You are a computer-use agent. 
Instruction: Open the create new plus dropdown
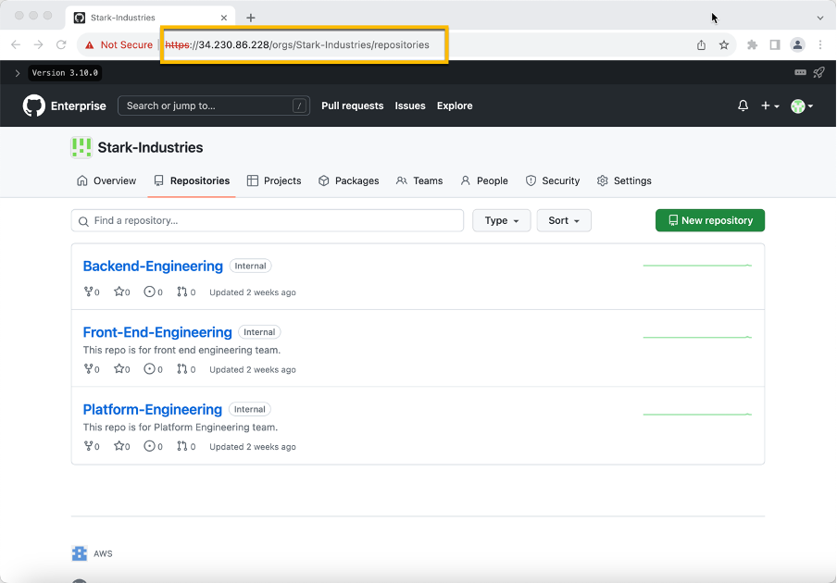[769, 105]
